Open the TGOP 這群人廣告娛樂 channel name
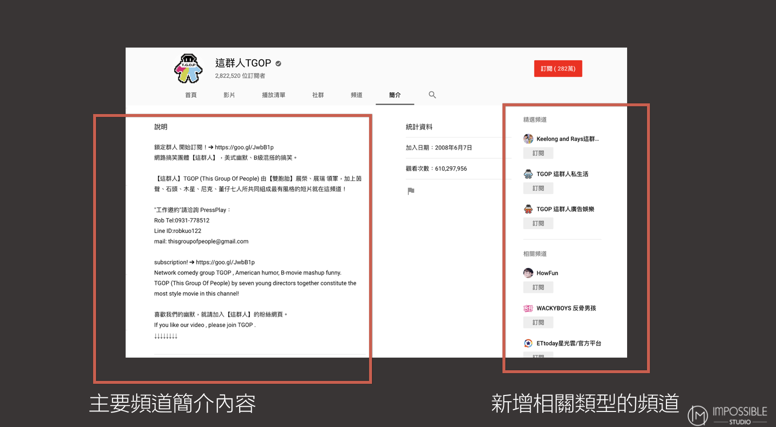The height and width of the screenshot is (427, 776). pyautogui.click(x=565, y=209)
